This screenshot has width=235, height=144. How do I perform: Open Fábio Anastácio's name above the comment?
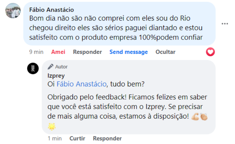tap(51, 10)
